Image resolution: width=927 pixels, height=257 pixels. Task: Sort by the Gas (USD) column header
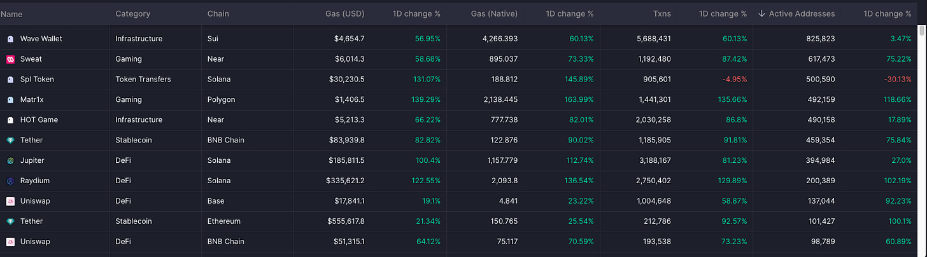click(345, 14)
